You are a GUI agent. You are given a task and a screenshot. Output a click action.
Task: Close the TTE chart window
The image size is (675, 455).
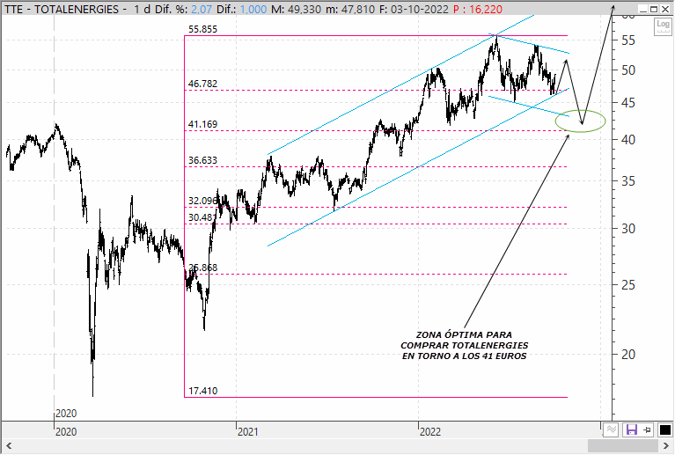point(665,9)
